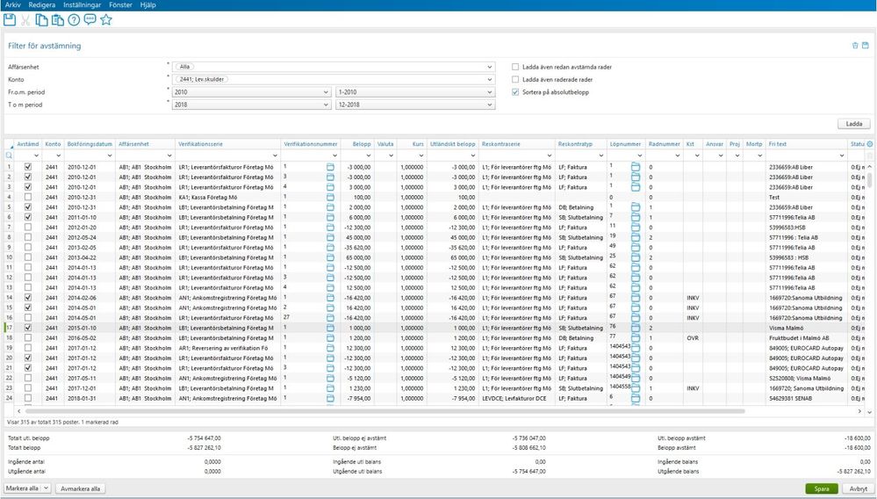Uncheck Avstämd checkbox in row 17
The image size is (877, 499).
click(x=28, y=328)
